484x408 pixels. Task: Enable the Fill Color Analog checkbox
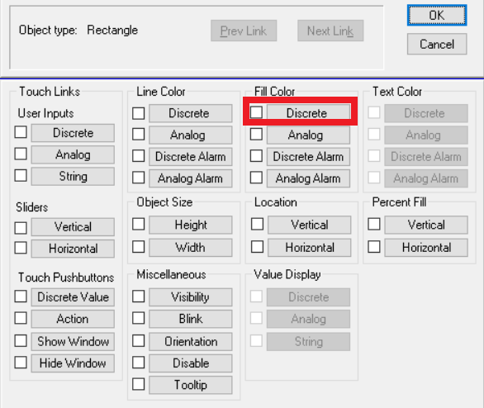[256, 135]
